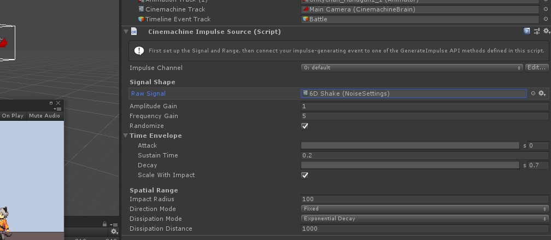Click the lock icon on the lower panel
551x240 pixels.
105,224
